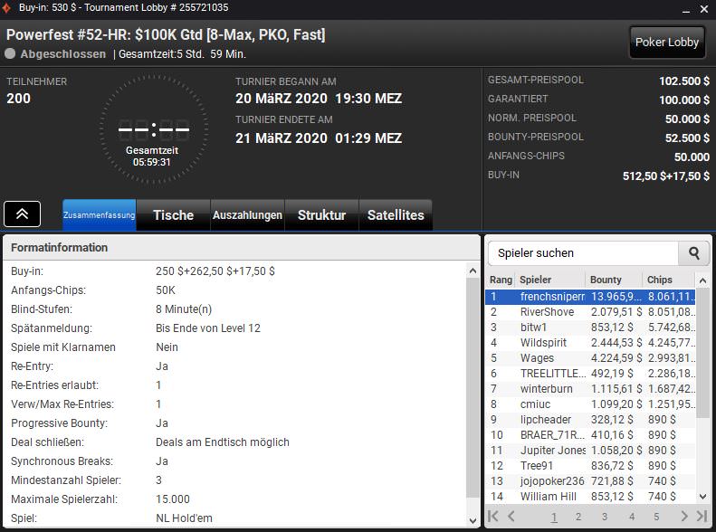Viewport: 716px width, 532px height.
Task: Click the partypoker logo in title bar
Action: (x=8, y=7)
